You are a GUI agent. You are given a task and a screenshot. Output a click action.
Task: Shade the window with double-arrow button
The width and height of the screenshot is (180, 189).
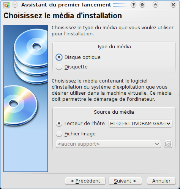142,5
